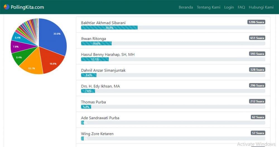This screenshot has height=147, width=279.
Task: Go to the Tentang Kami page
Action: point(208,7)
